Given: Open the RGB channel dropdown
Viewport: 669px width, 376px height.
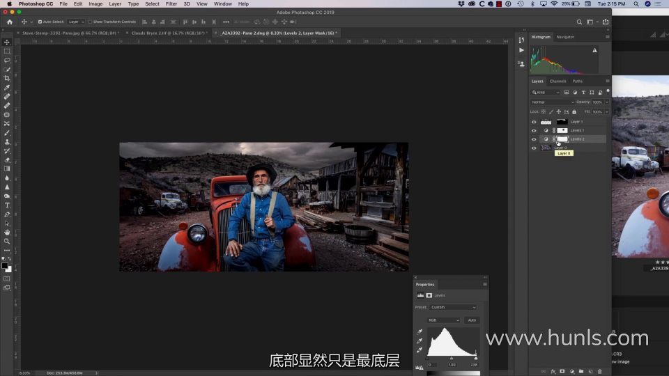Looking at the screenshot, I should [x=443, y=320].
